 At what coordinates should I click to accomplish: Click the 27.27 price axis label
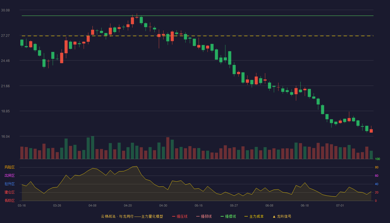5,36
